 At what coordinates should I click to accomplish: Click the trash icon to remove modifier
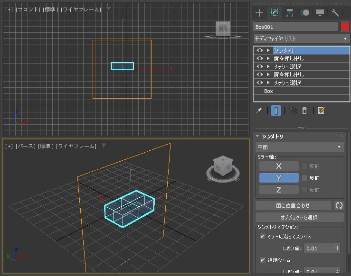tap(304, 110)
